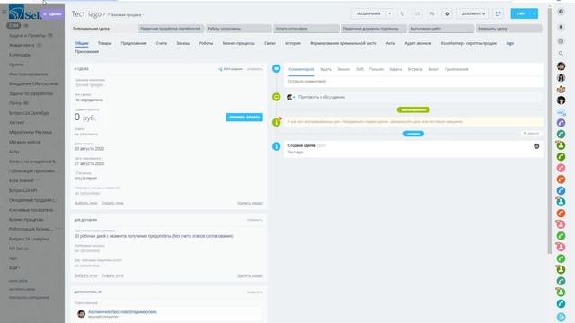Open the Расширения split-button arrow
Screen dimensions: 575x323
tap(389, 14)
